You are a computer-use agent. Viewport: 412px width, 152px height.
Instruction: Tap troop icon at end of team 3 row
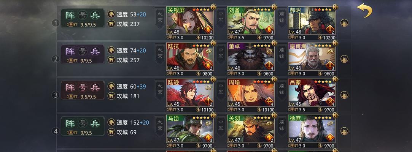[x=344, y=95]
